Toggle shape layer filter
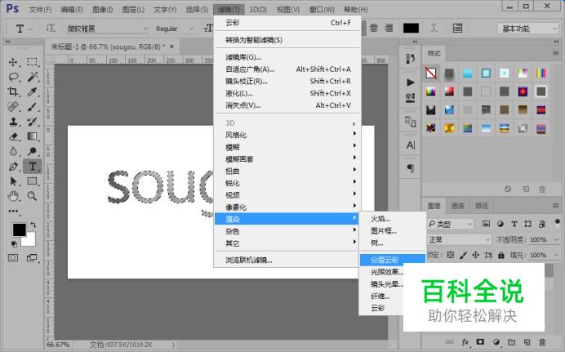The width and height of the screenshot is (565, 352). [x=528, y=224]
